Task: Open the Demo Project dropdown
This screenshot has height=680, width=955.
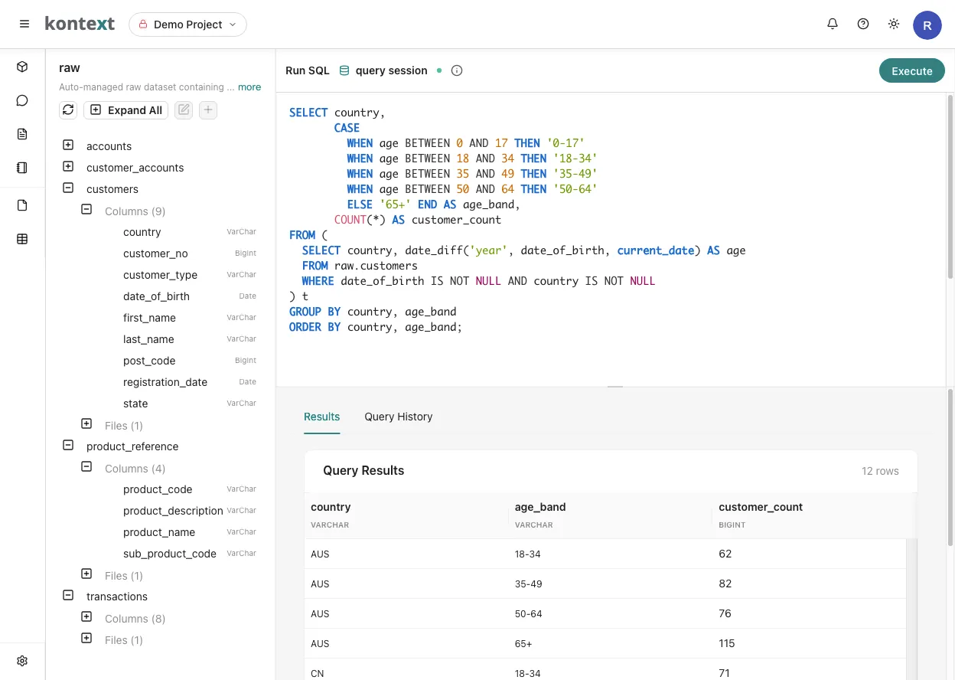Action: click(187, 25)
